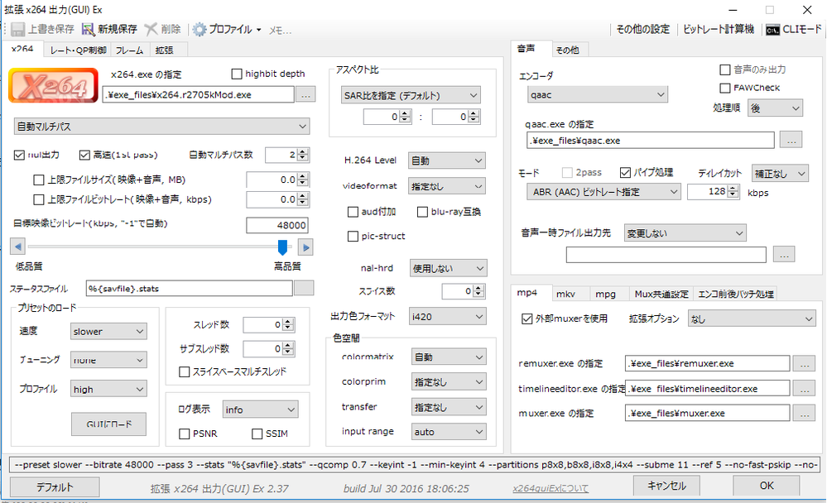The width and height of the screenshot is (827, 503).
Task: Click the GUIにロード button
Action: (108, 424)
